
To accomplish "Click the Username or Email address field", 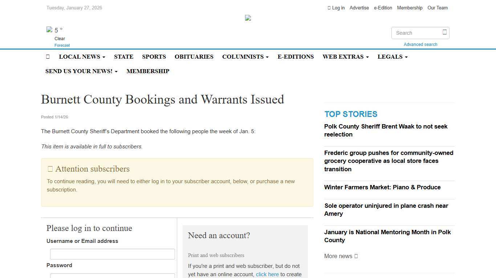I will coord(112,254).
